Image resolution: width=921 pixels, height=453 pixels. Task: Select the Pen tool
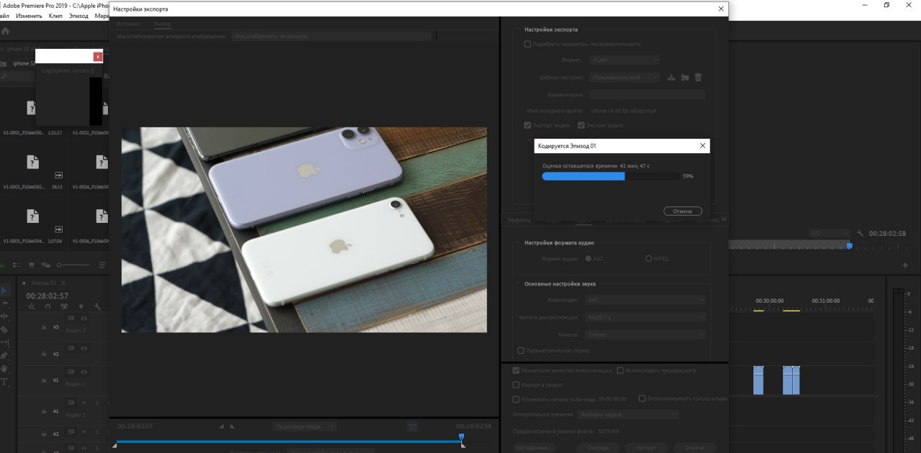point(4,355)
